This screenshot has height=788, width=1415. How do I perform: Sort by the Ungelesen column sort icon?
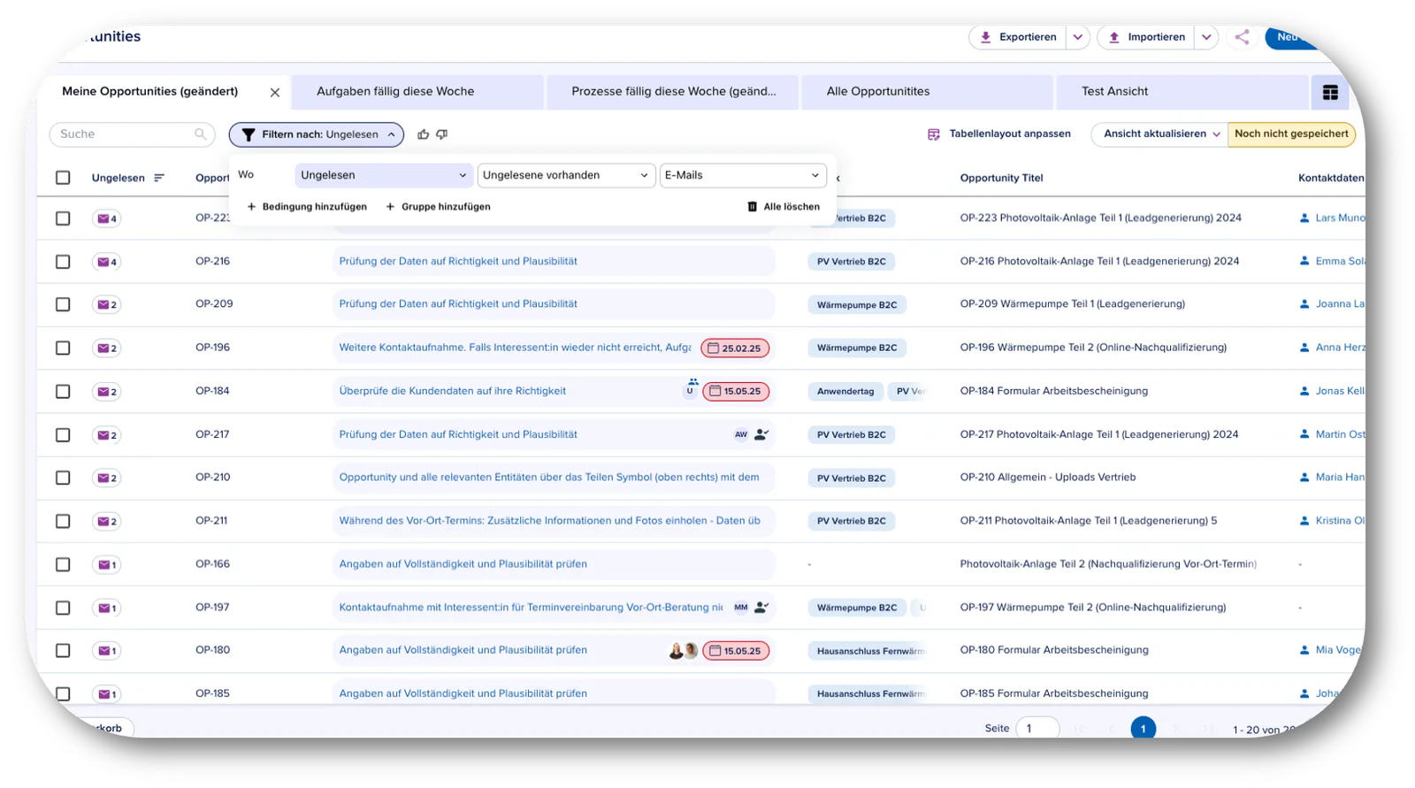click(159, 178)
